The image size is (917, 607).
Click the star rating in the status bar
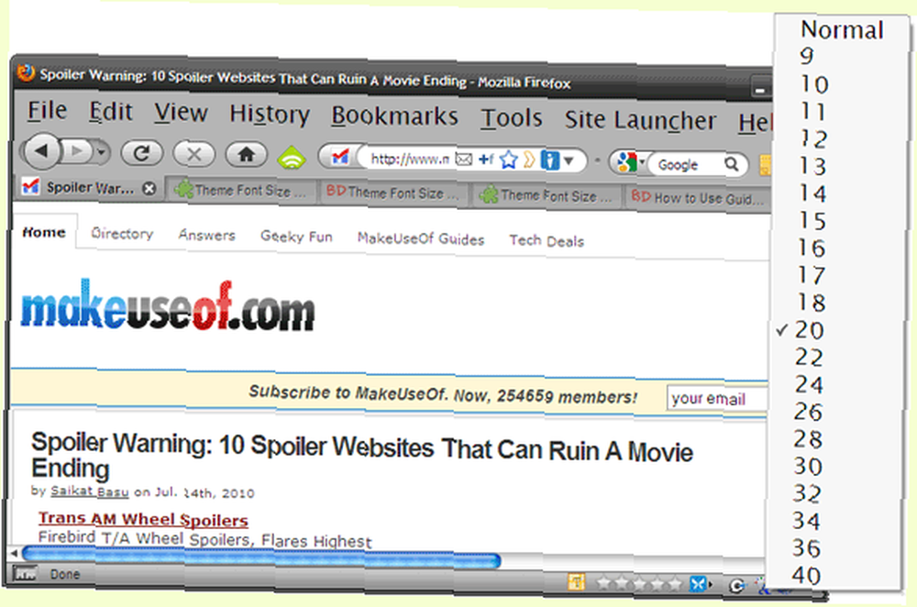tap(639, 583)
